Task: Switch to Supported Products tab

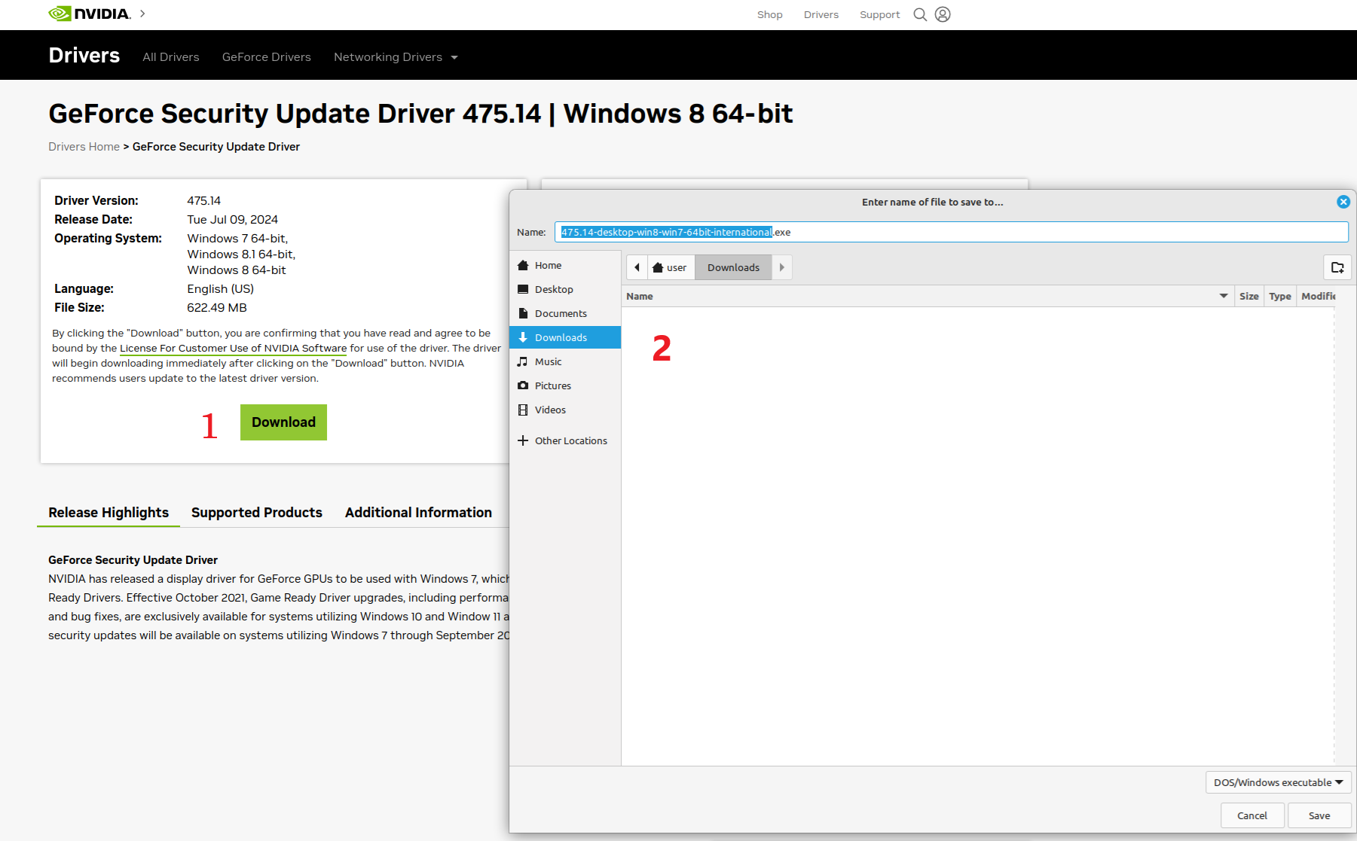Action: pyautogui.click(x=256, y=513)
